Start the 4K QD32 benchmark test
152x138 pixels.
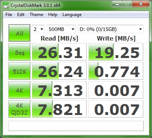pyautogui.click(x=19, y=109)
